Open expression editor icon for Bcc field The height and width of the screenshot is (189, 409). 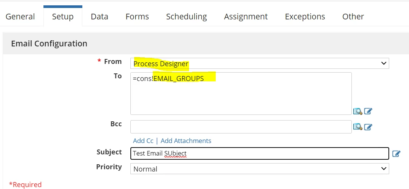coord(368,127)
